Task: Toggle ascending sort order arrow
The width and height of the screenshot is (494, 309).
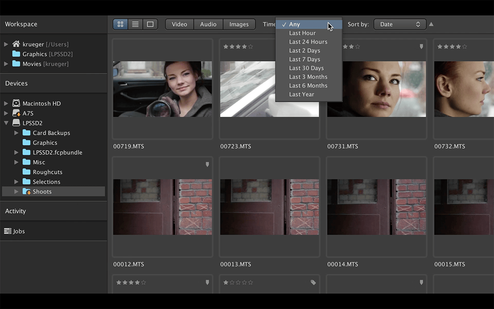Action: point(431,24)
